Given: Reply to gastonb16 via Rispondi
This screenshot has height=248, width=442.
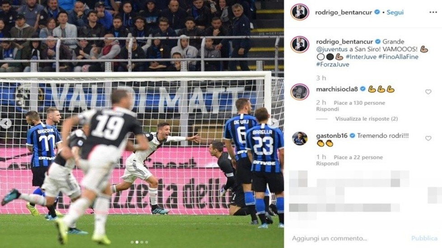Looking at the screenshot, I should coord(327,164).
